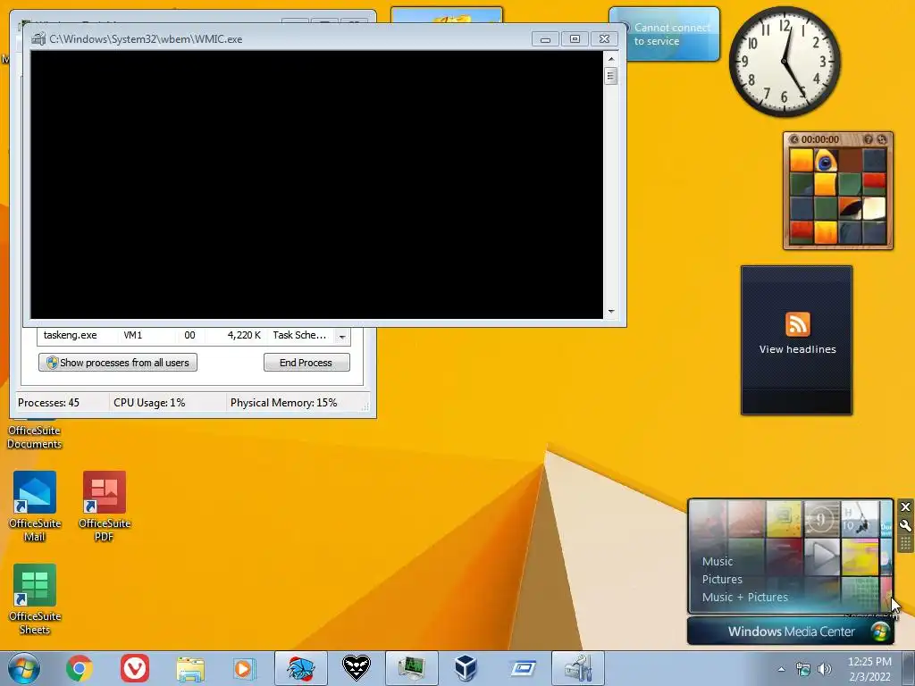Show hidden system tray icons
This screenshot has width=915, height=686.
click(x=781, y=669)
